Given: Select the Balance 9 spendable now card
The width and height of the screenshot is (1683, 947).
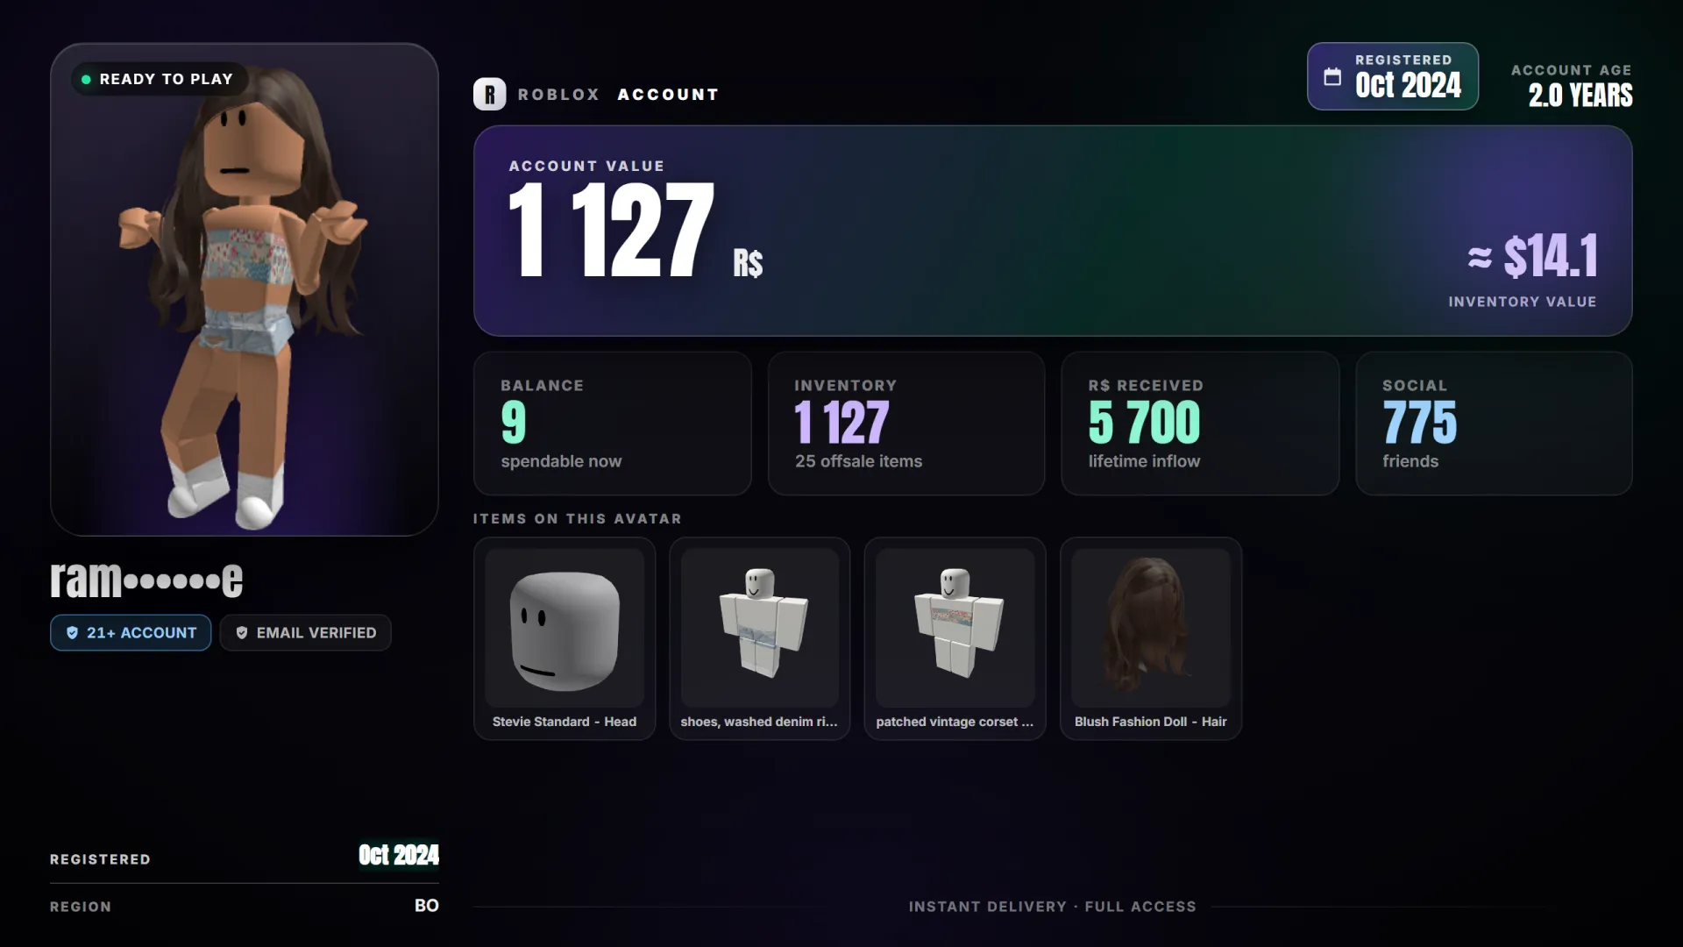Looking at the screenshot, I should click(x=613, y=424).
